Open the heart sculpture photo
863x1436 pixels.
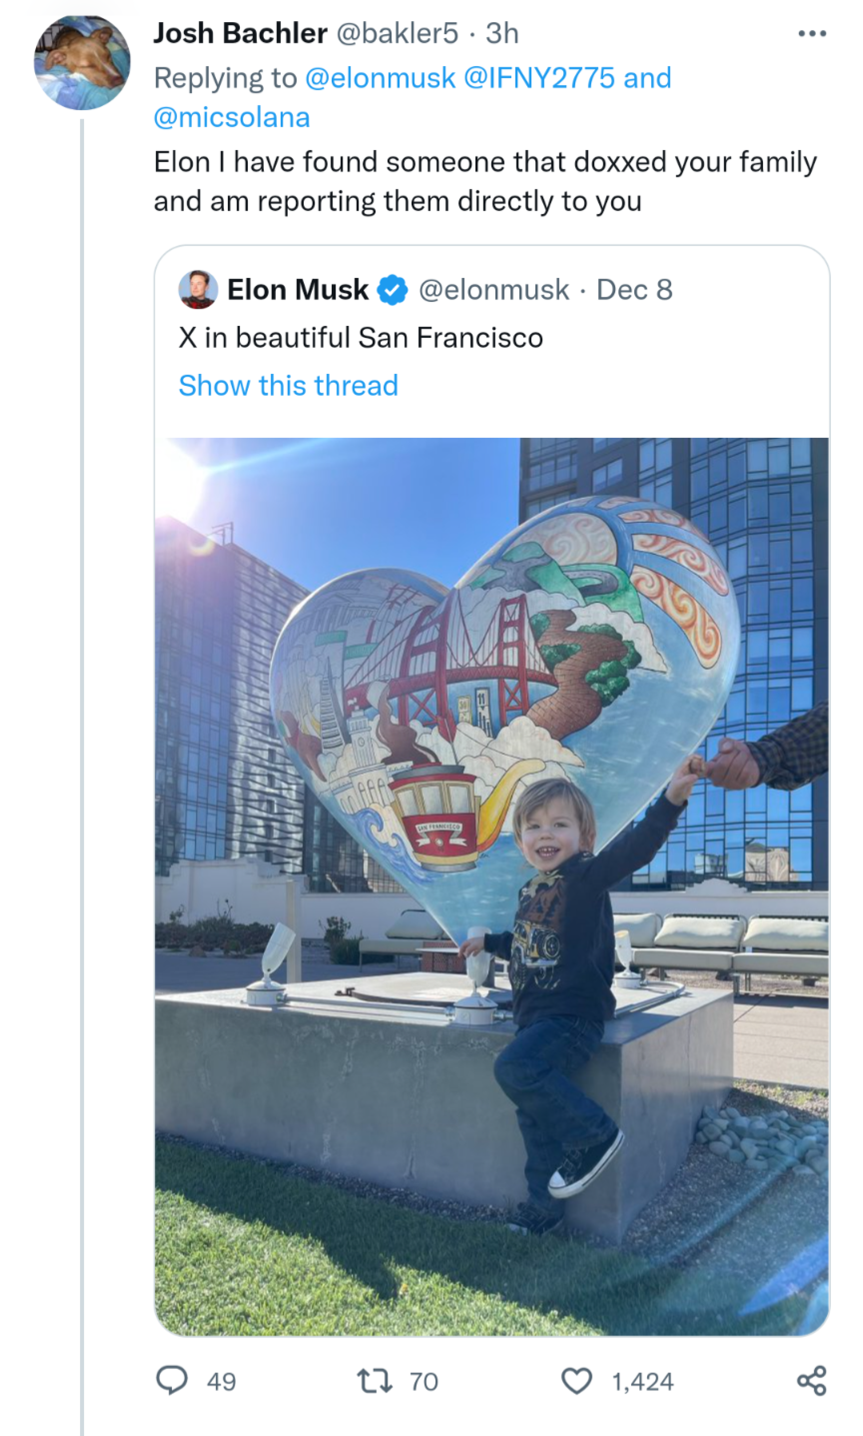pyautogui.click(x=491, y=885)
